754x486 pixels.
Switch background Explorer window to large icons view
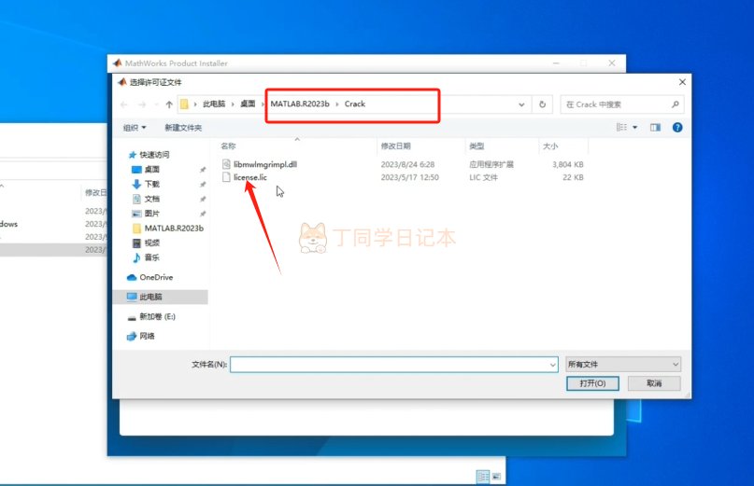[497, 477]
